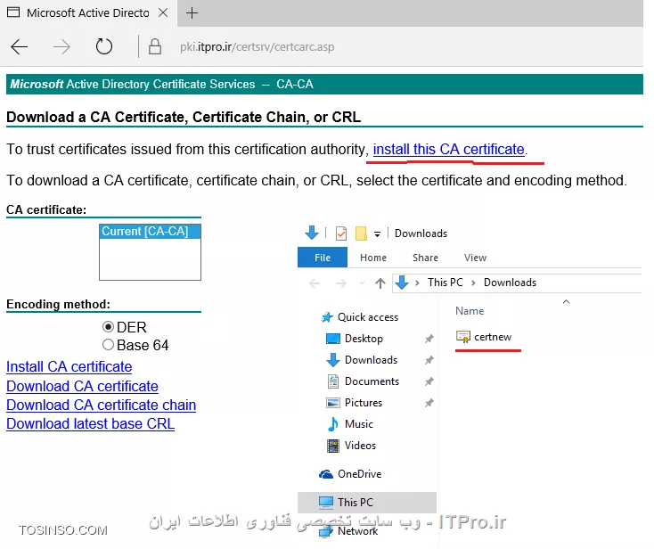Click the Downloads arrow icon in the Explorer address bar
654x549 pixels.
402,283
